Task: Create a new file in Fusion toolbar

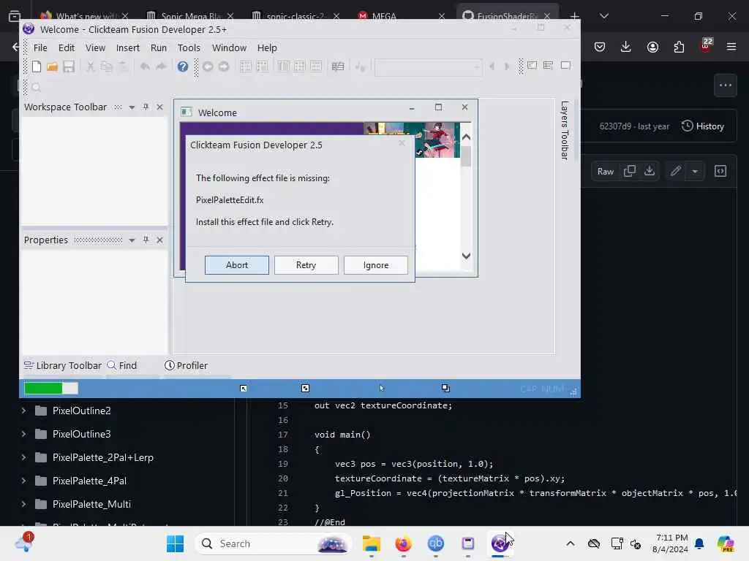Action: 37,66
